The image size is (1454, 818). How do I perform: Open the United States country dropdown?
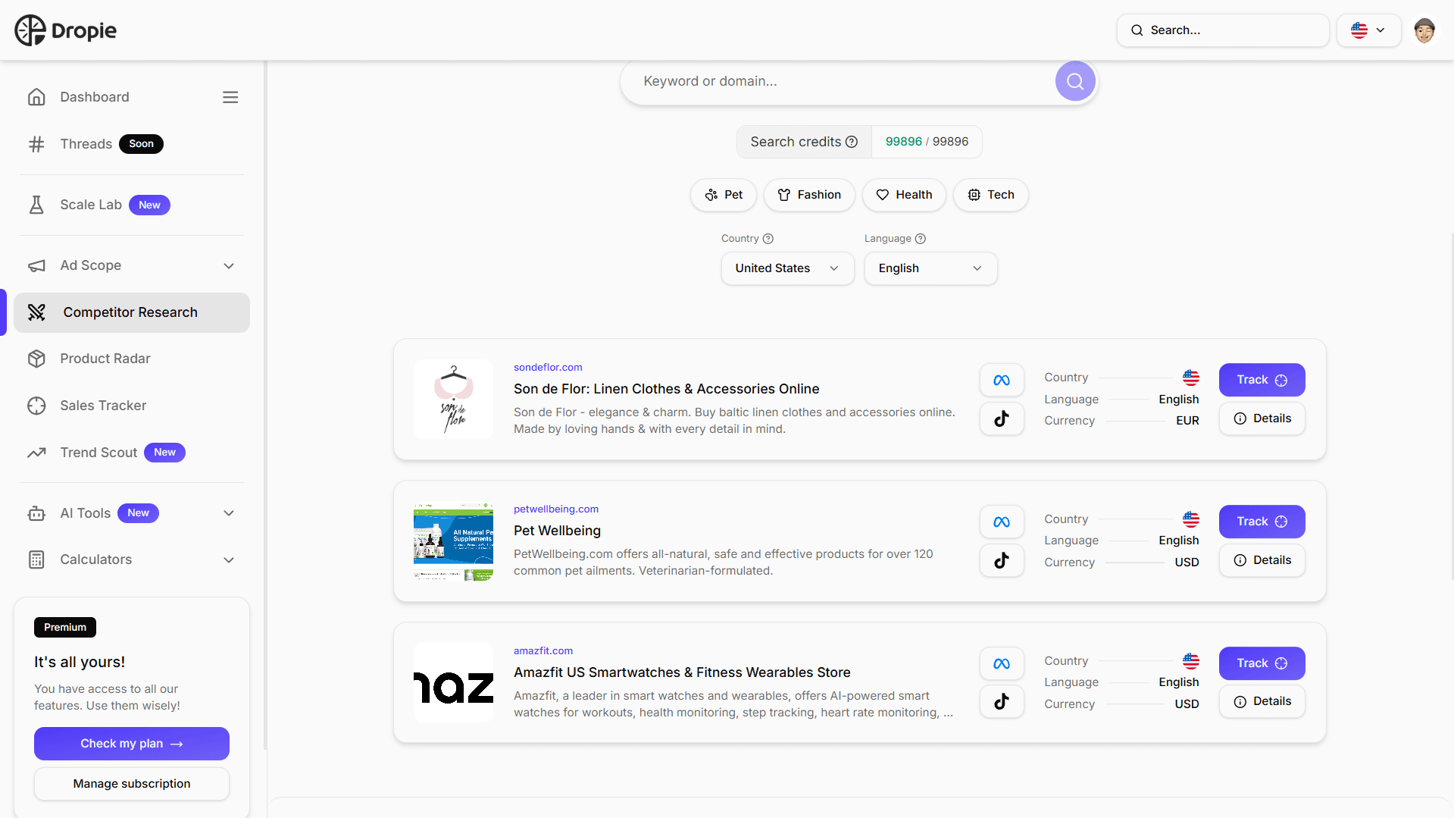787,268
